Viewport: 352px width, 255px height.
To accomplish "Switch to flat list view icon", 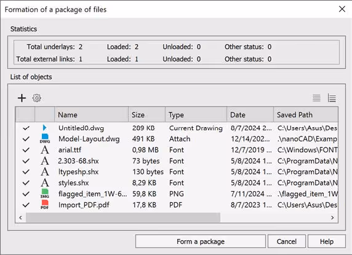I will click(316, 98).
